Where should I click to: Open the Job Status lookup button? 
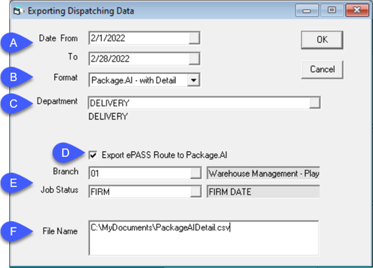click(196, 192)
